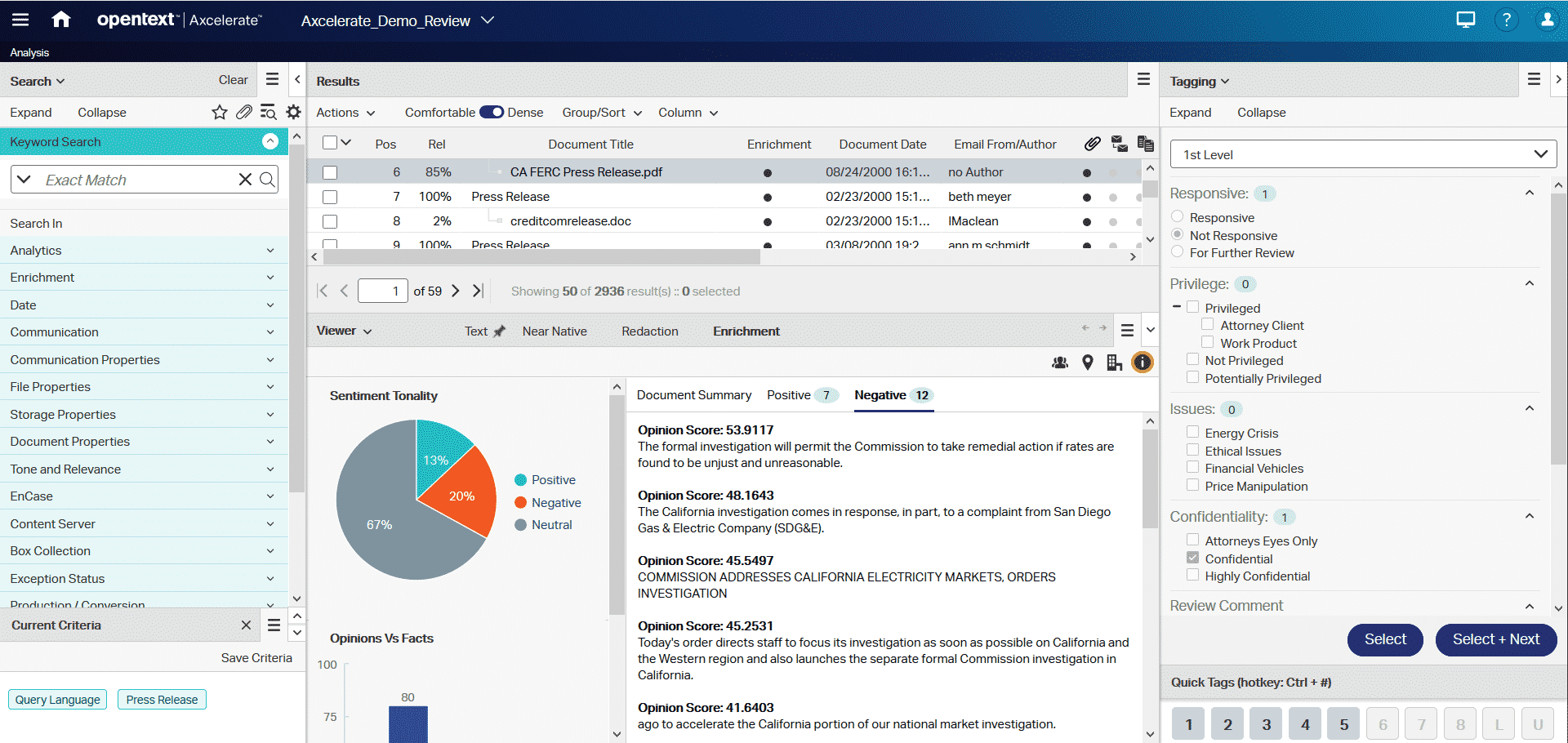1568x743 pixels.
Task: Expand the Analytics section in Search In
Action: (270, 250)
